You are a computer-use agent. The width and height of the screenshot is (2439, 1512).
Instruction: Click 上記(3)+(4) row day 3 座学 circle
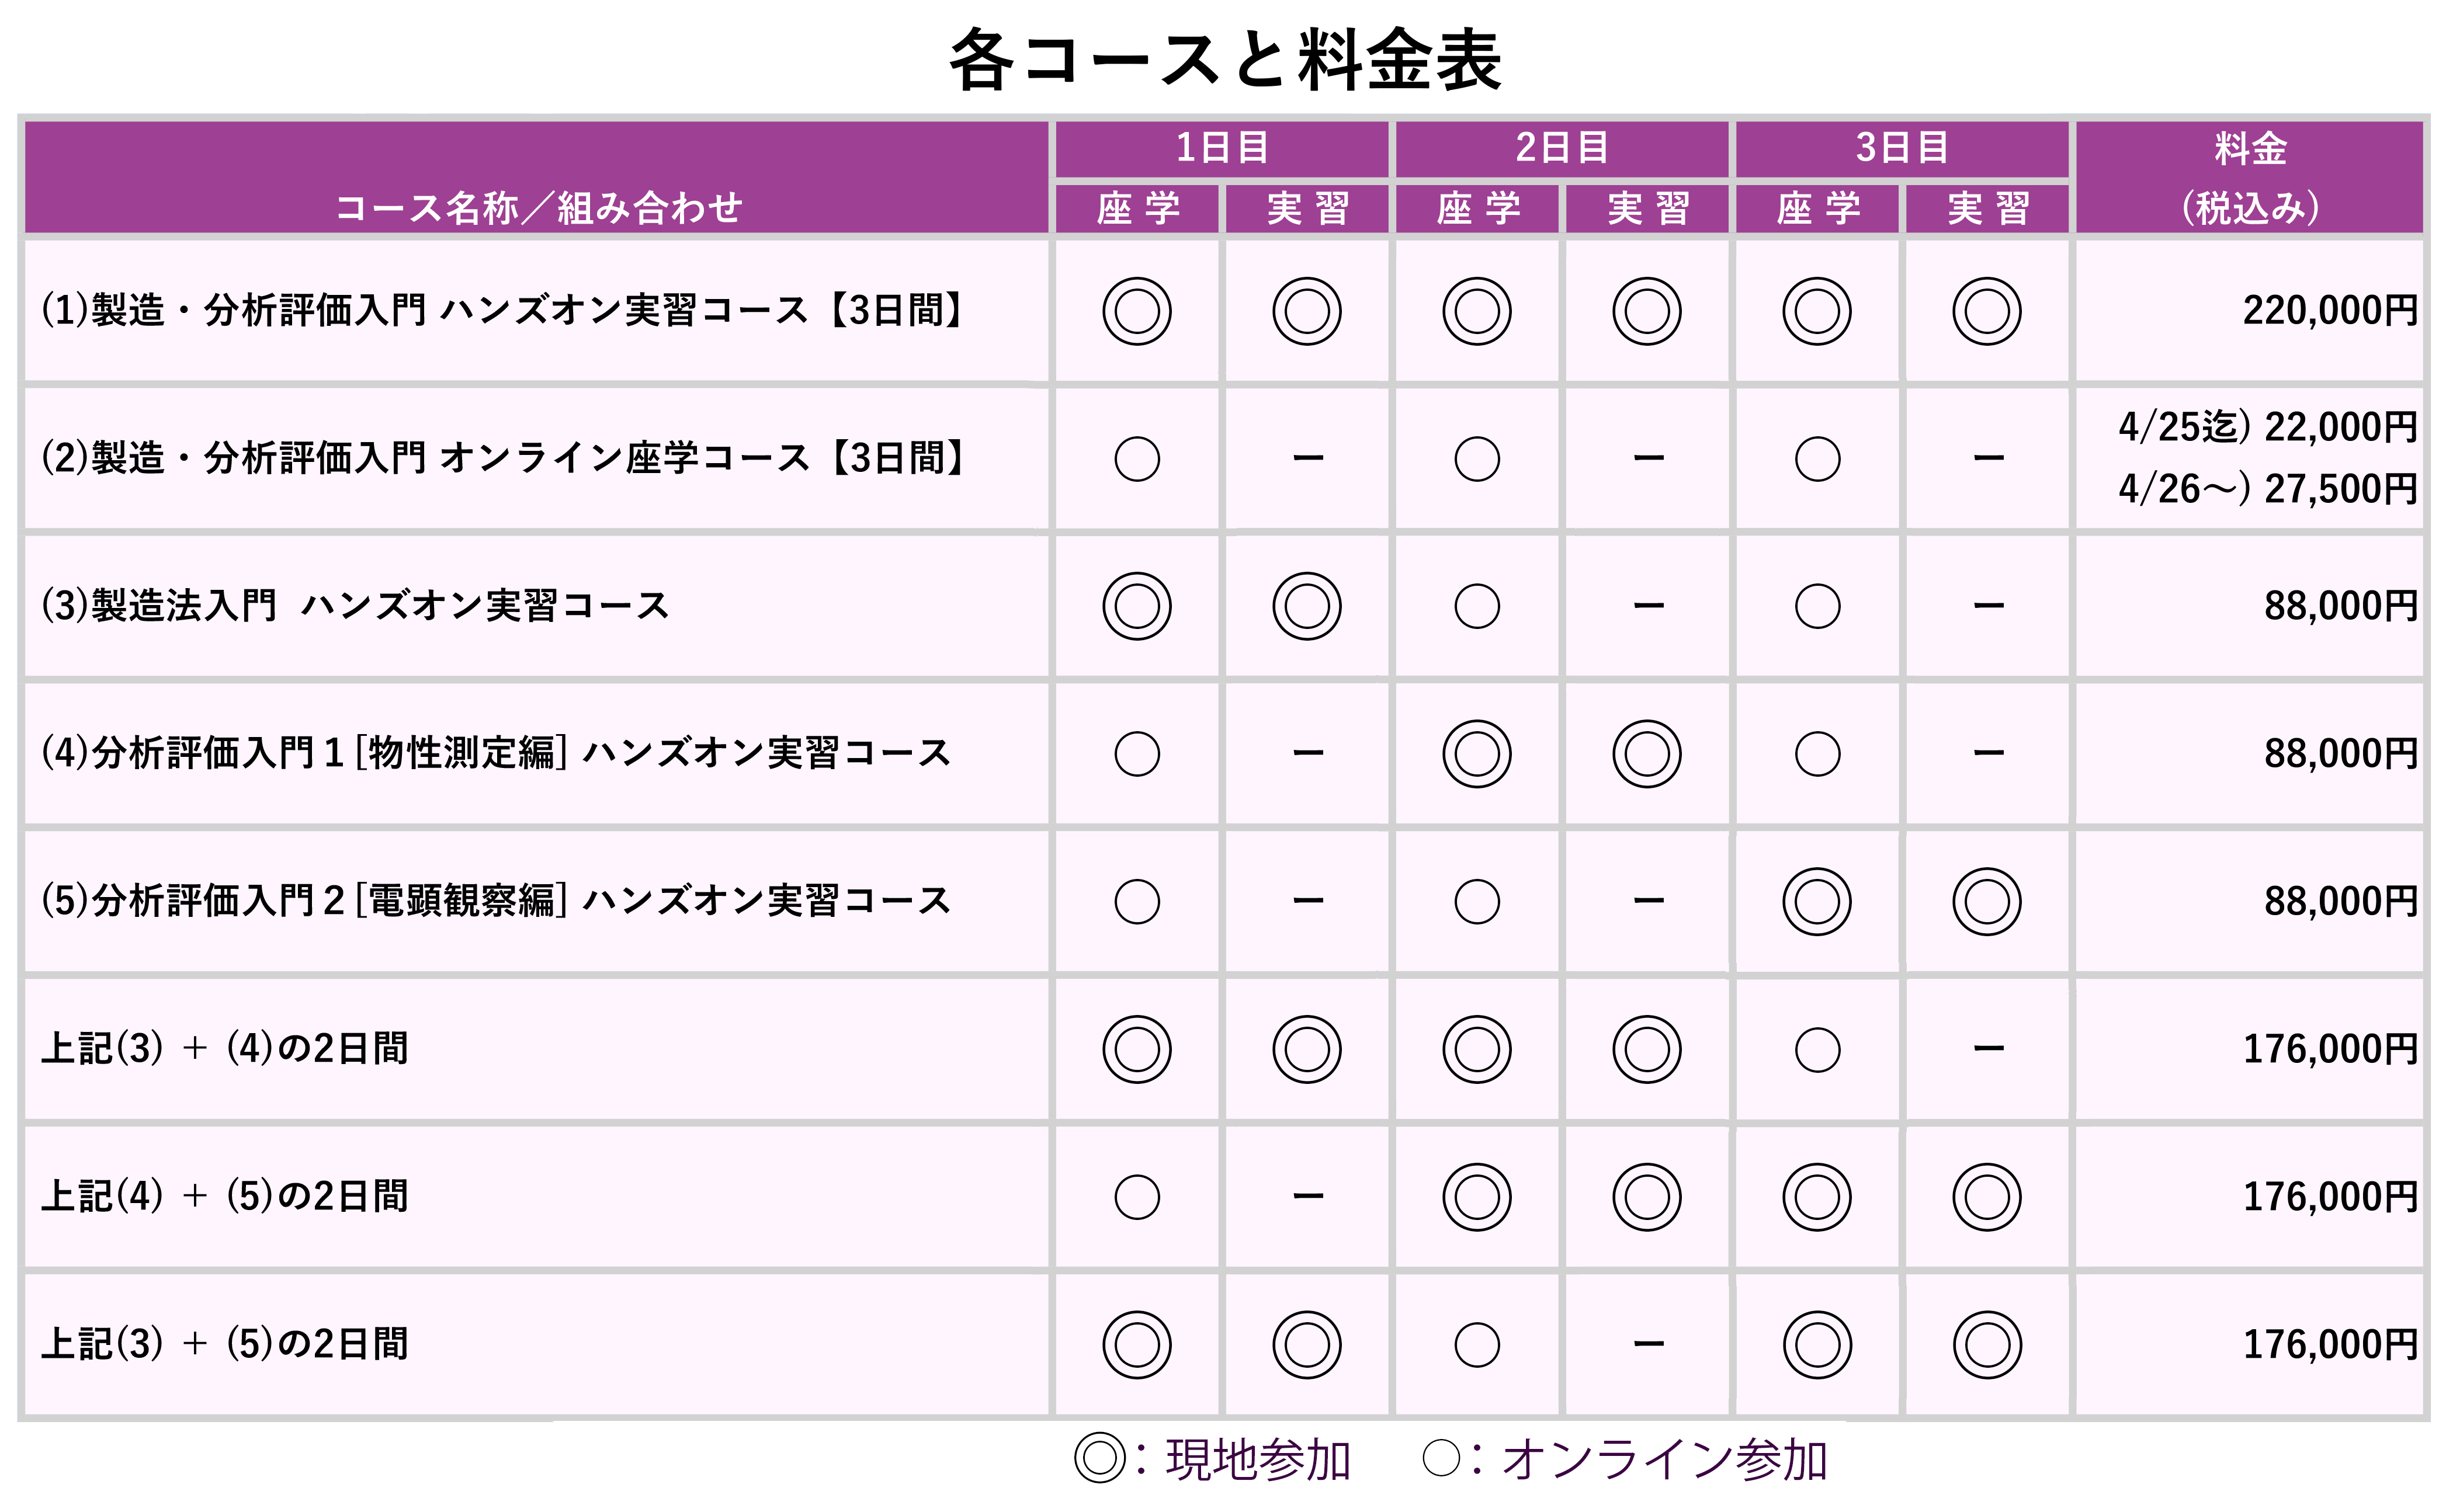(x=1816, y=1049)
